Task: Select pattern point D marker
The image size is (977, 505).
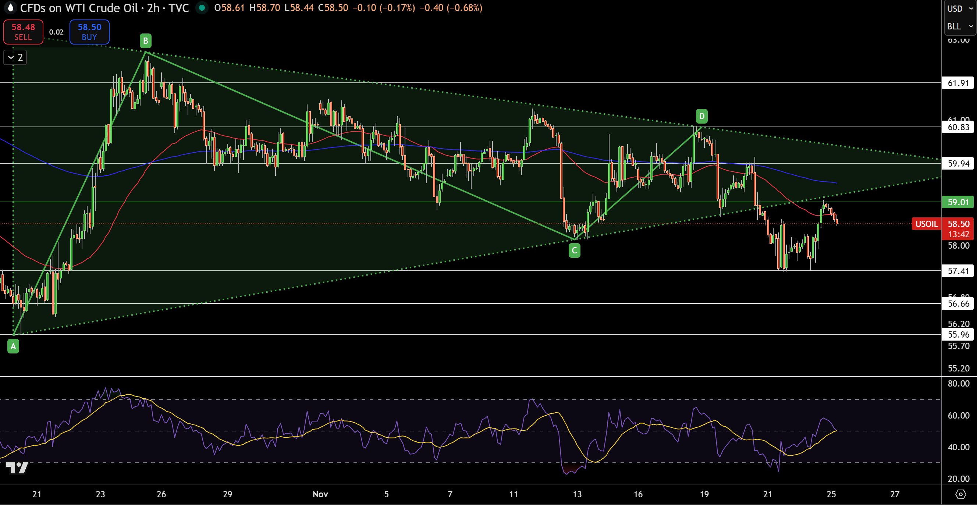Action: pos(701,117)
